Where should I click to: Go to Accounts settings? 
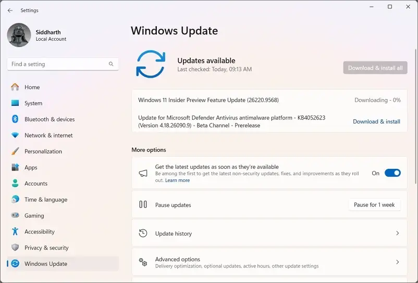pyautogui.click(x=63, y=183)
